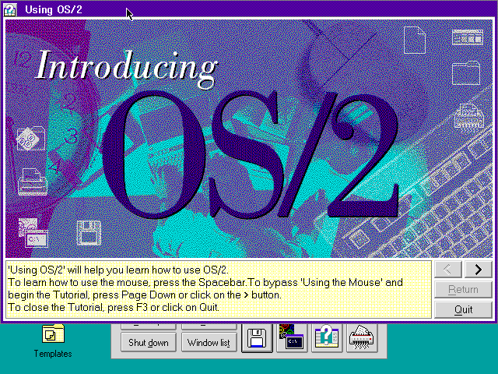
Task: Click the document page outline in the artwork
Action: tap(416, 39)
